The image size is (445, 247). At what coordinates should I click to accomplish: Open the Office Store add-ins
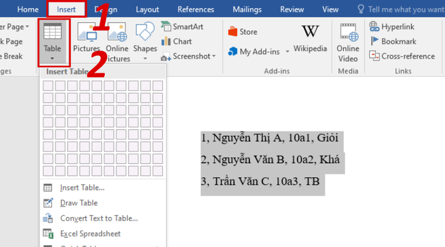click(243, 32)
